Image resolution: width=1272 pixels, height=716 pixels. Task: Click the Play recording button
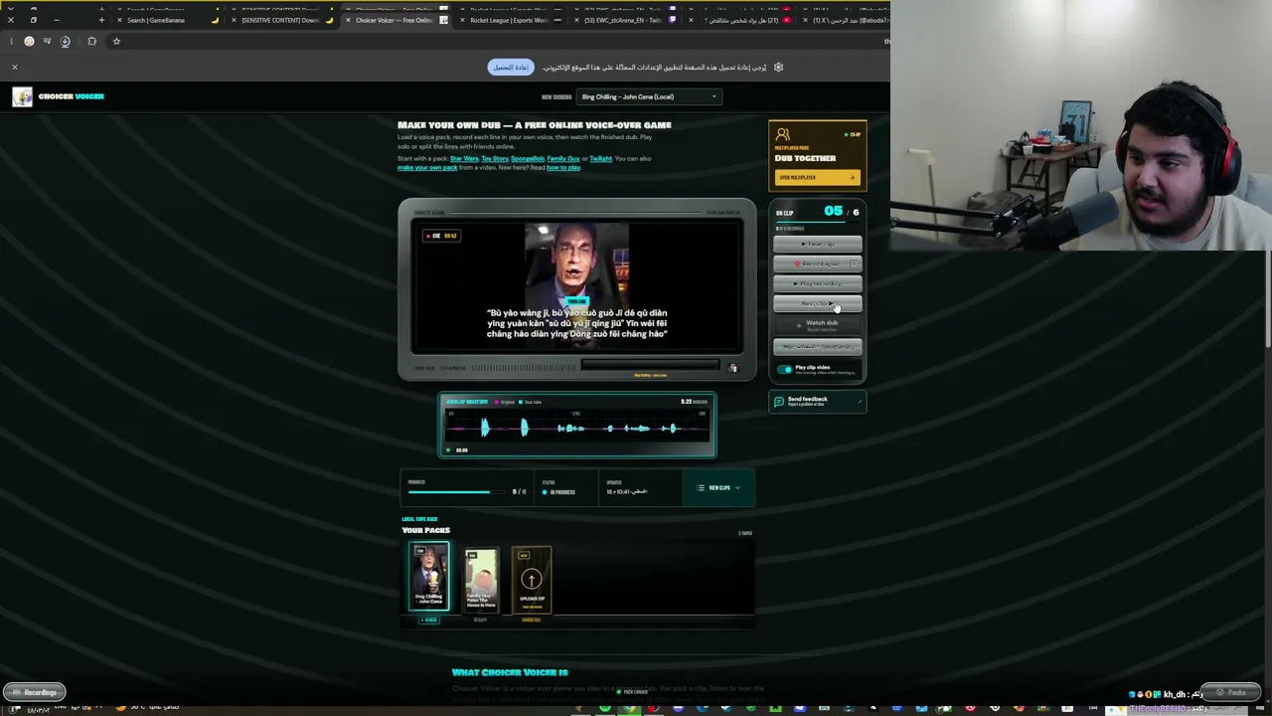(x=818, y=283)
